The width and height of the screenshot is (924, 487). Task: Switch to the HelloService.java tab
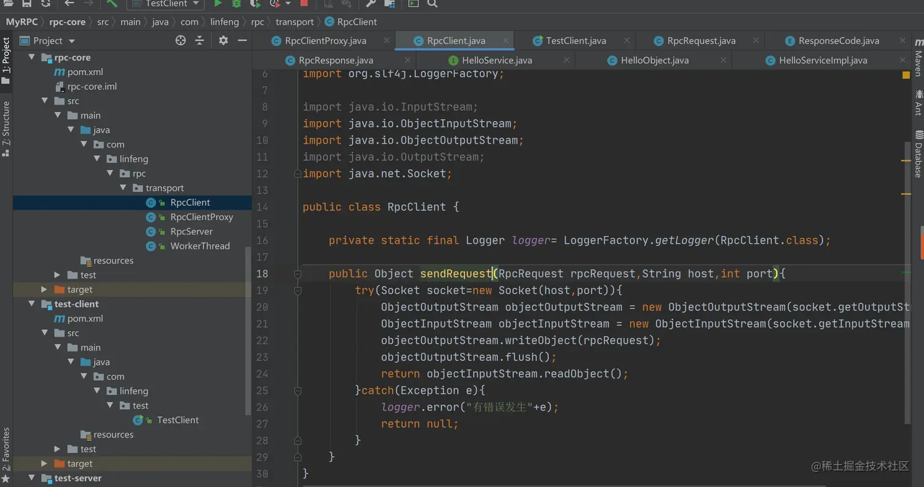[496, 60]
